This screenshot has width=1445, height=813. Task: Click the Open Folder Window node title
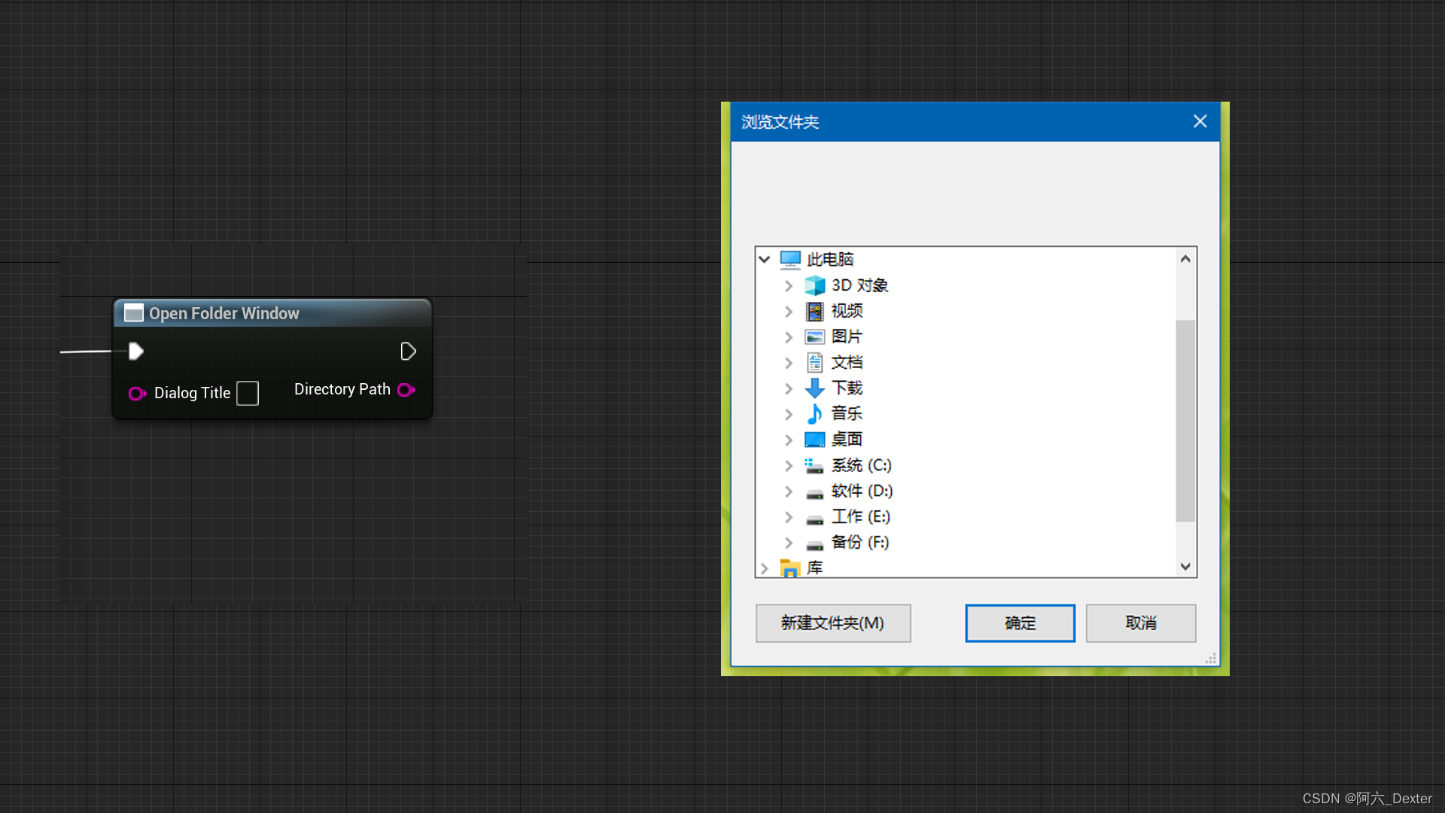point(224,313)
